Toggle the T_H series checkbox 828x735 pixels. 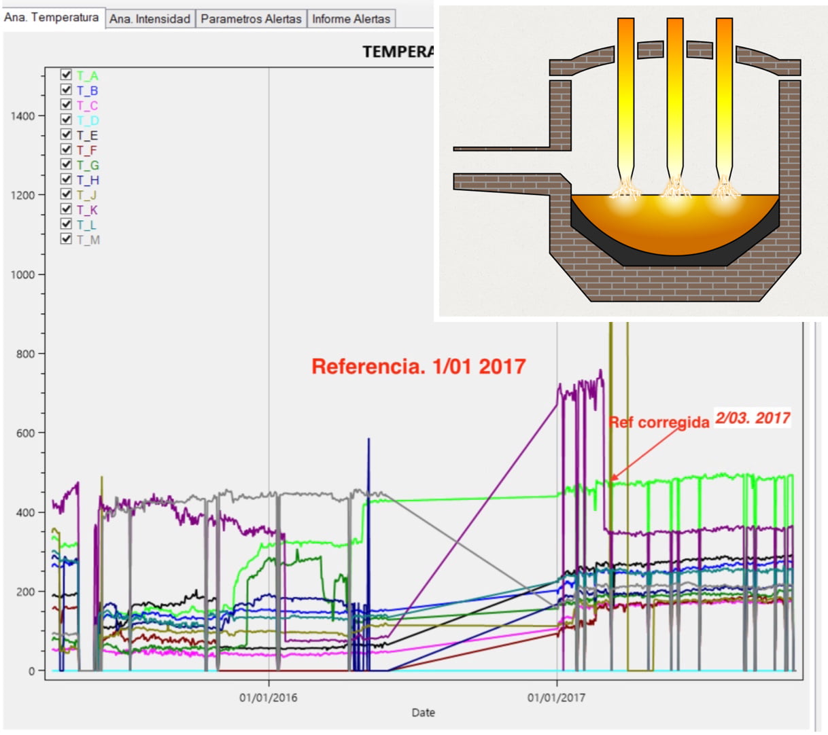66,179
